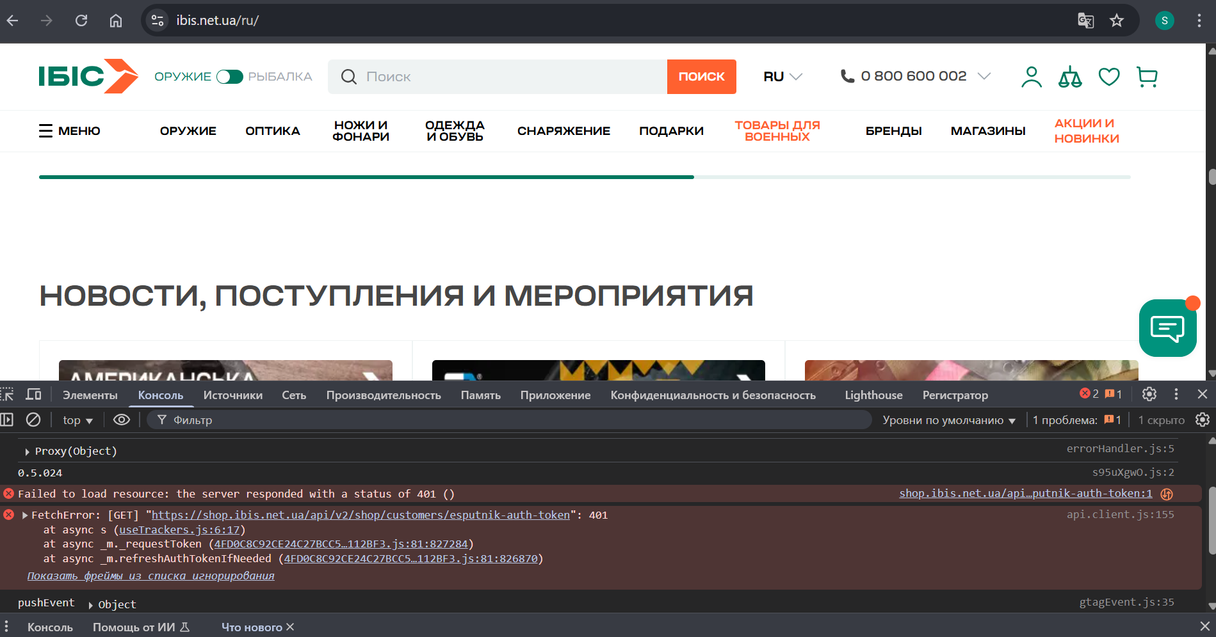Open the wishlist heart icon
The width and height of the screenshot is (1216, 637).
[x=1108, y=77]
